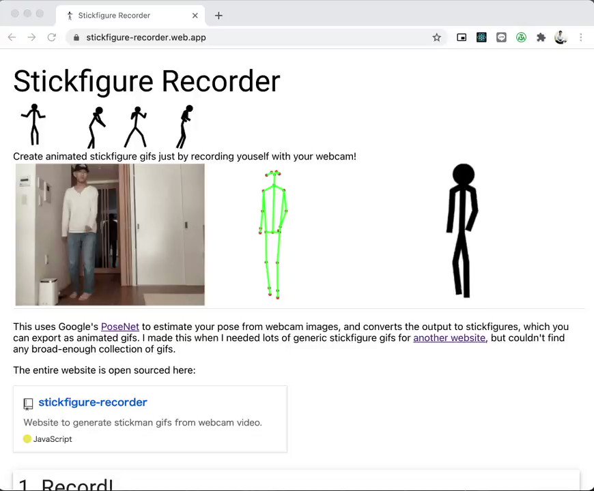Viewport: 594px width, 491px height.
Task: Click the third stickfigure gif with legs apart
Action: tap(136, 127)
